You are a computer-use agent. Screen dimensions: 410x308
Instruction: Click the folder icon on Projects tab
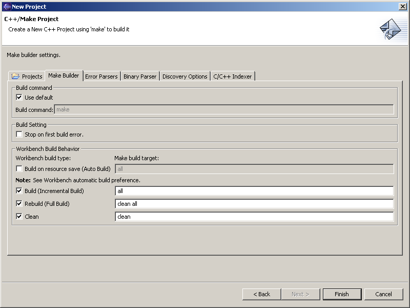point(15,76)
